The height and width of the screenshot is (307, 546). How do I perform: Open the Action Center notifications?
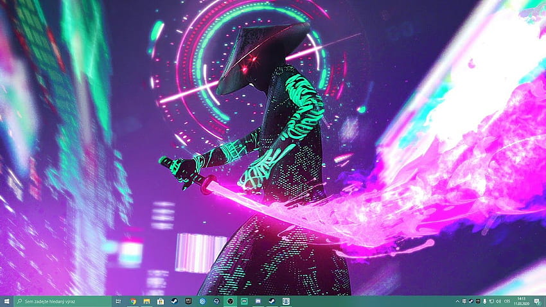pyautogui.click(x=537, y=301)
